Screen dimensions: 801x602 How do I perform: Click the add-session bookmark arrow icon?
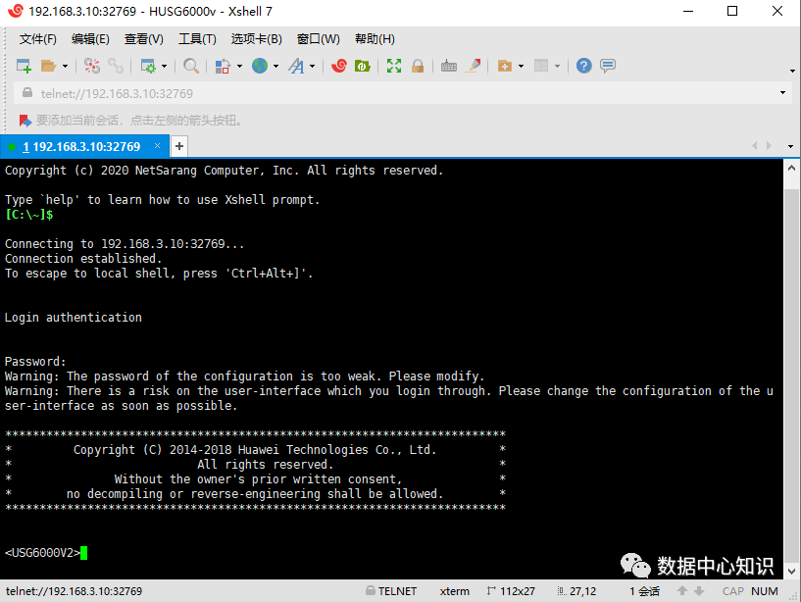(x=25, y=121)
